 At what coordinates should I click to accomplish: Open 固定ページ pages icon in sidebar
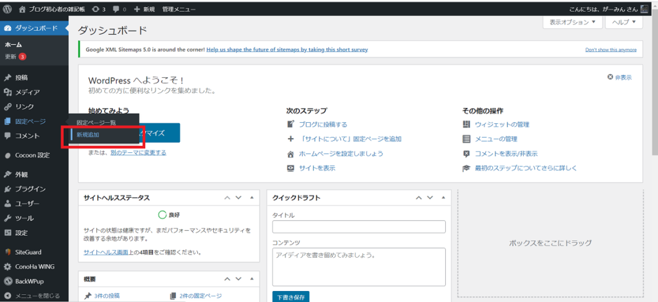pyautogui.click(x=7, y=121)
